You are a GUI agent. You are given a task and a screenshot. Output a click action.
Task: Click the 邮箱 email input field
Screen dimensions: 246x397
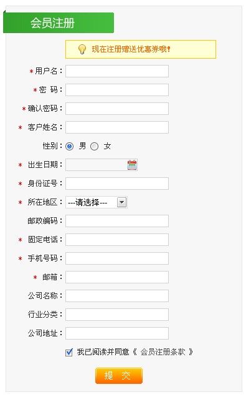[117, 277]
